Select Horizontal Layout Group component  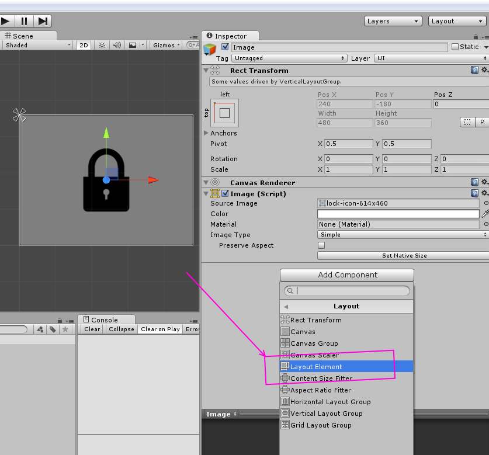[x=346, y=402]
